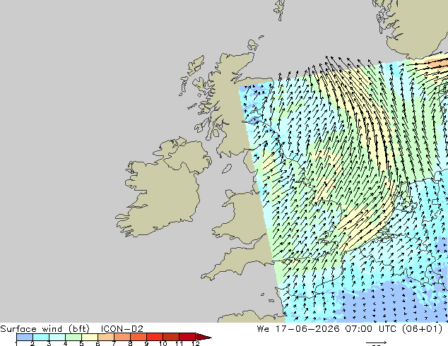Click the Beaufort 6–7 peach legend swatch
This screenshot has width=448, height=346.
coord(106,337)
